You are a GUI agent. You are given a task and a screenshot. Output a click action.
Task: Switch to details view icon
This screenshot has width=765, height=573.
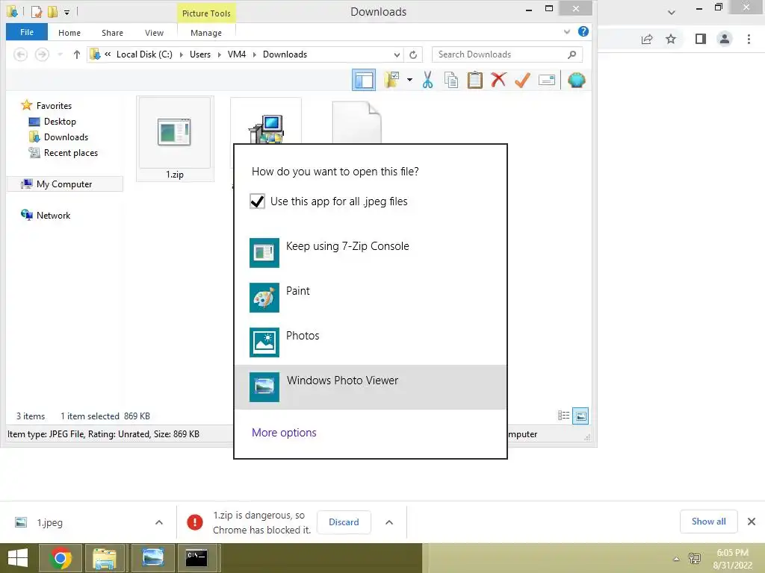pyautogui.click(x=563, y=416)
